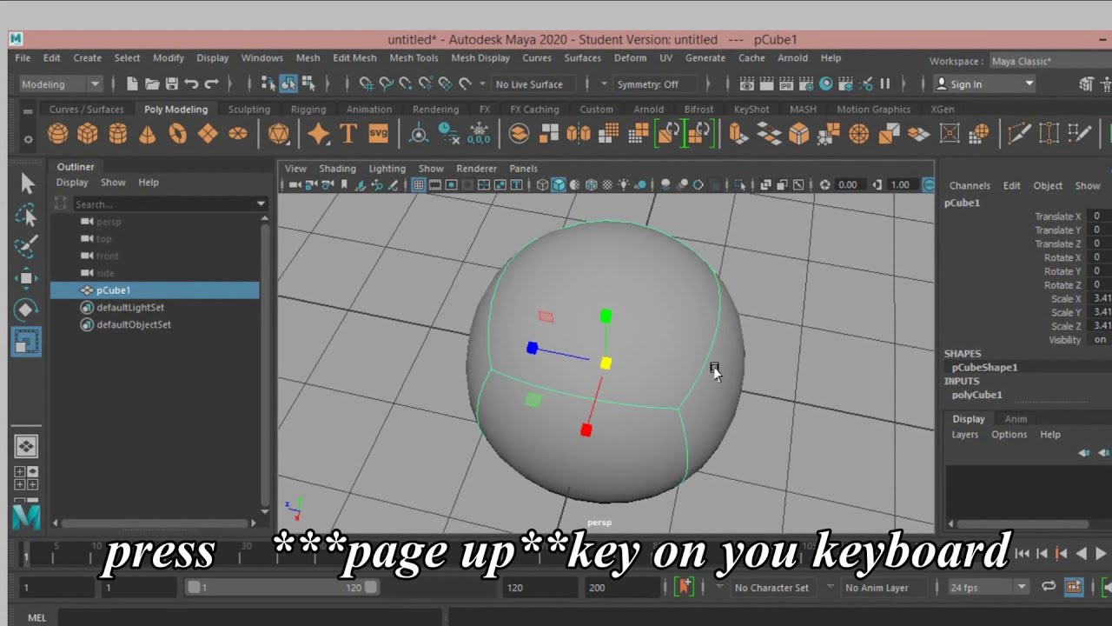The image size is (1112, 626).
Task: Activate the Lasso Select tool
Action: pyautogui.click(x=26, y=215)
